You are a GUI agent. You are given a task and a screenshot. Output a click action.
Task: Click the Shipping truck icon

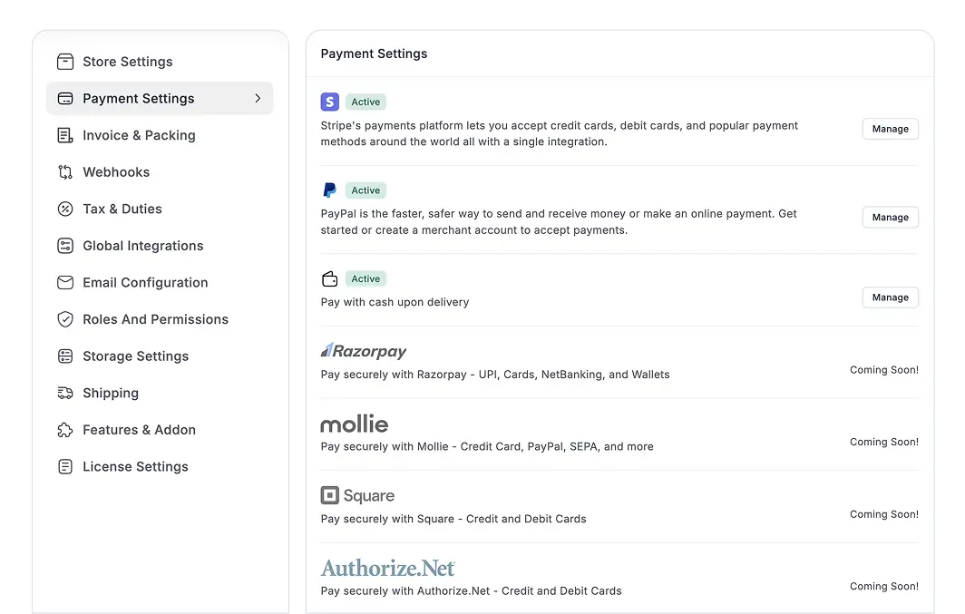click(x=65, y=394)
